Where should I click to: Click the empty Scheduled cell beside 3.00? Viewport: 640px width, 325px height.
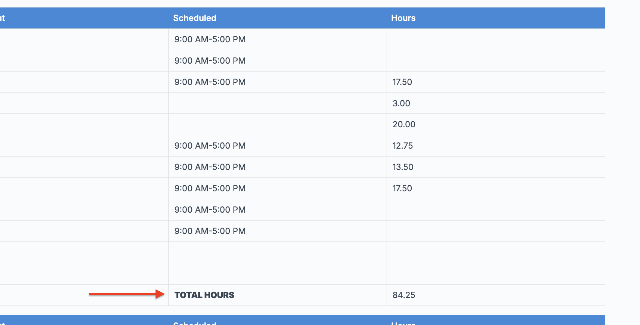click(x=278, y=103)
